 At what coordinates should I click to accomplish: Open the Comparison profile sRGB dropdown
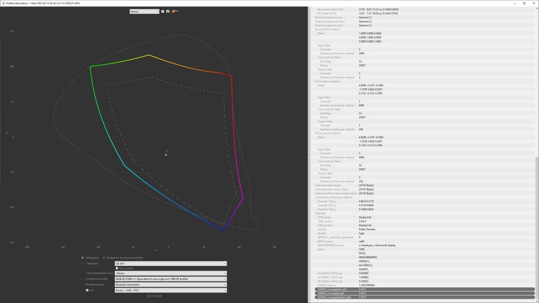(171, 279)
